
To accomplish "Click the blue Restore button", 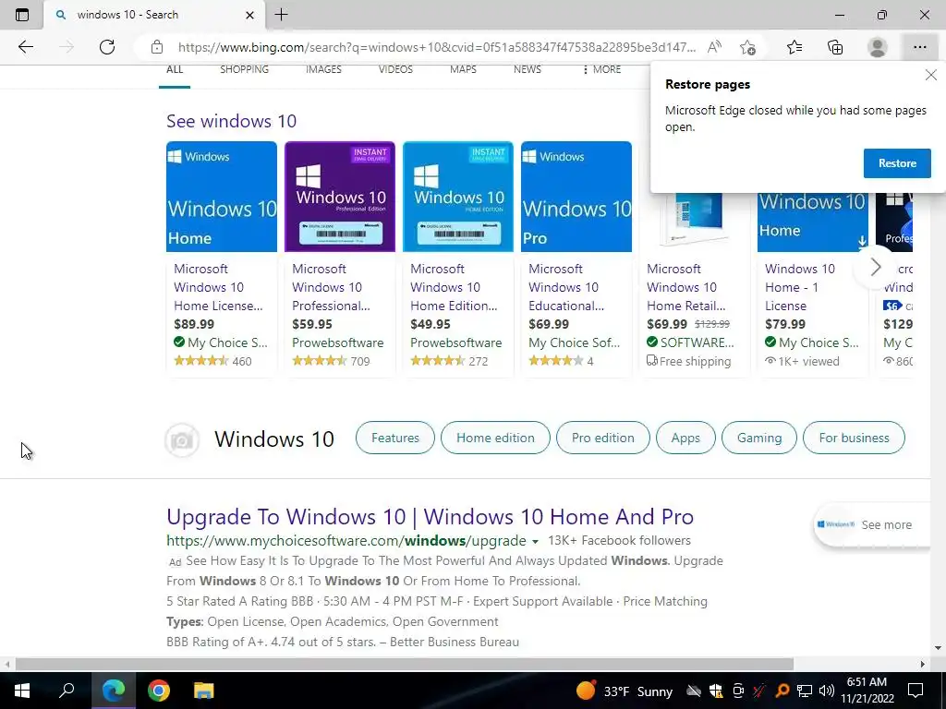I will click(x=896, y=163).
